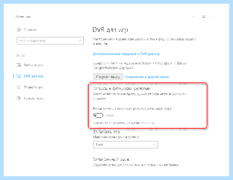Click Записанный звук heading
Image resolution: width=233 pixels, height=180 pixels.
pos(111,159)
